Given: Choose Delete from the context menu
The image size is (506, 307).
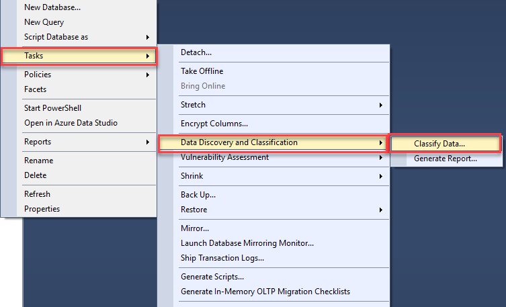Looking at the screenshot, I should pos(36,175).
